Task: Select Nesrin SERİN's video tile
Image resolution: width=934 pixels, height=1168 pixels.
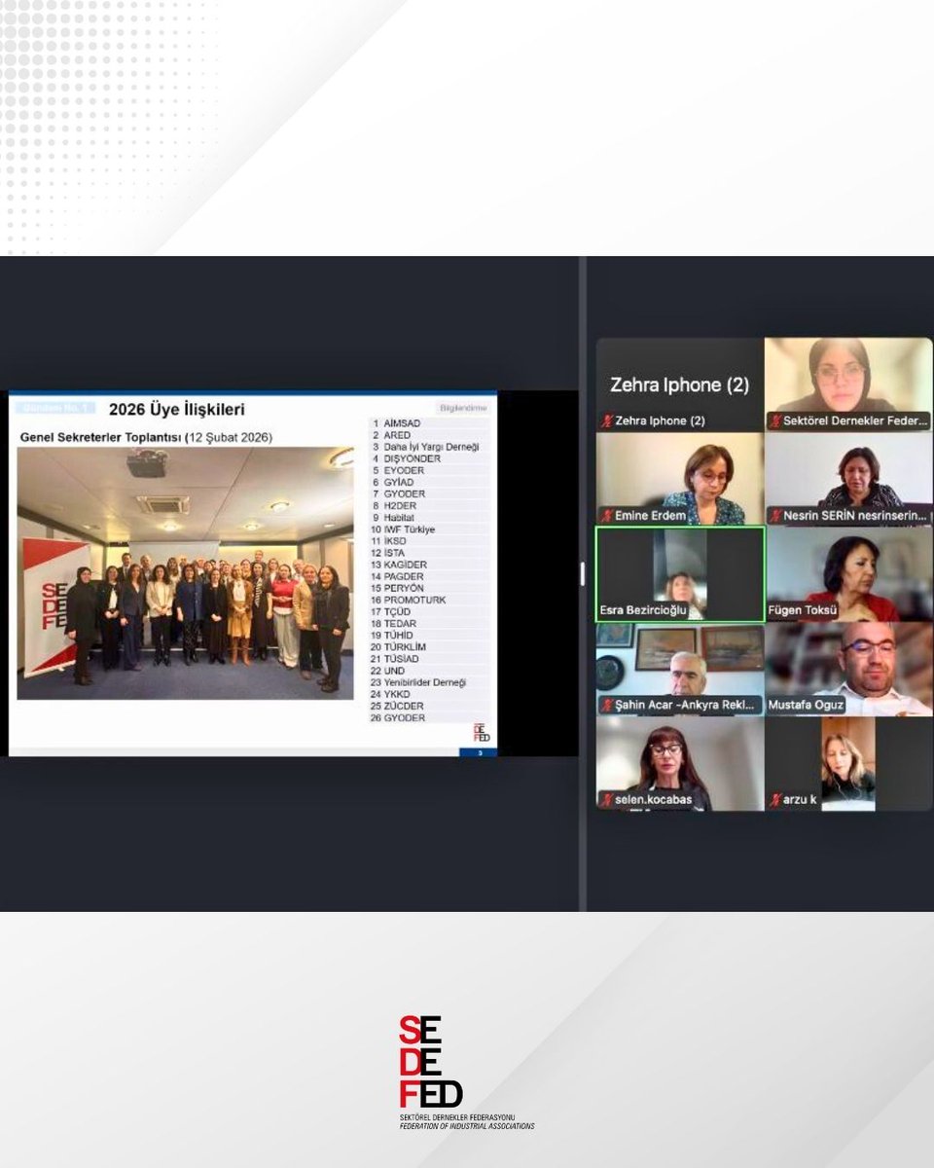Action: (848, 479)
